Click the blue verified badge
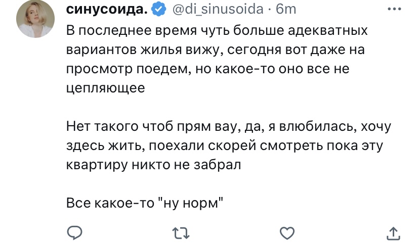The width and height of the screenshot is (419, 247). tap(158, 9)
